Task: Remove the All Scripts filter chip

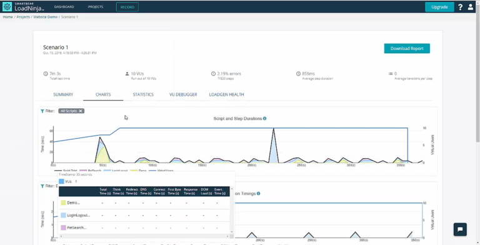Action: point(81,111)
